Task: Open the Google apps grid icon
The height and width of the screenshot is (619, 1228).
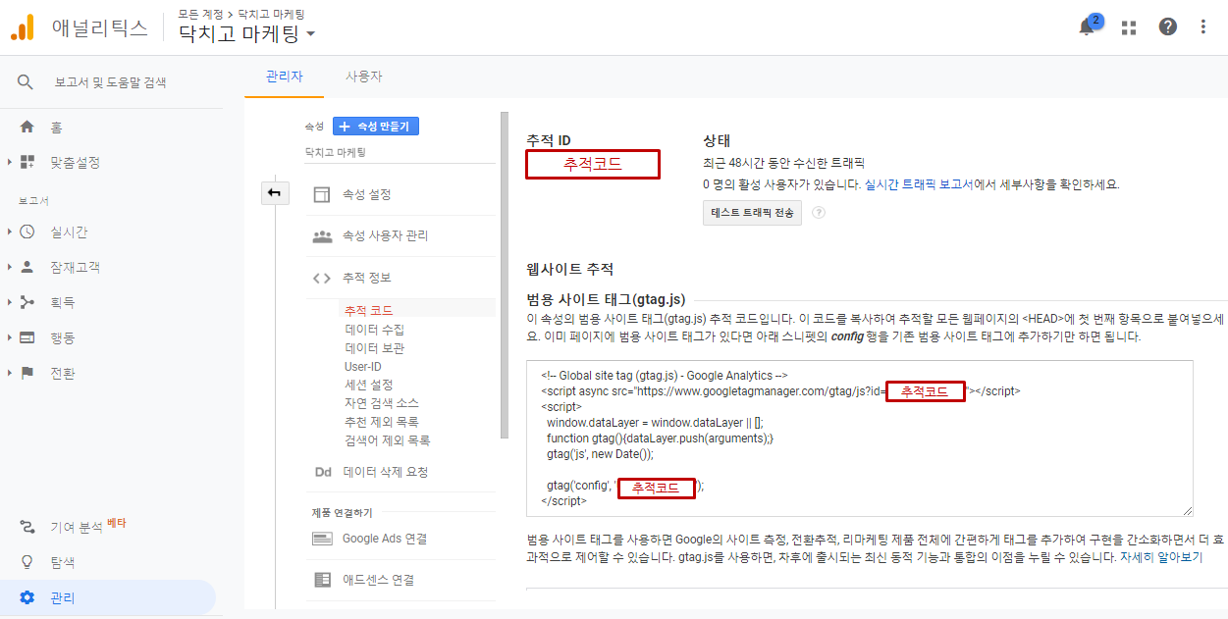Action: pos(1129,27)
